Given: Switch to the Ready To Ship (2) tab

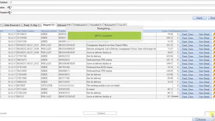Looking at the screenshot, I should coord(32,25).
